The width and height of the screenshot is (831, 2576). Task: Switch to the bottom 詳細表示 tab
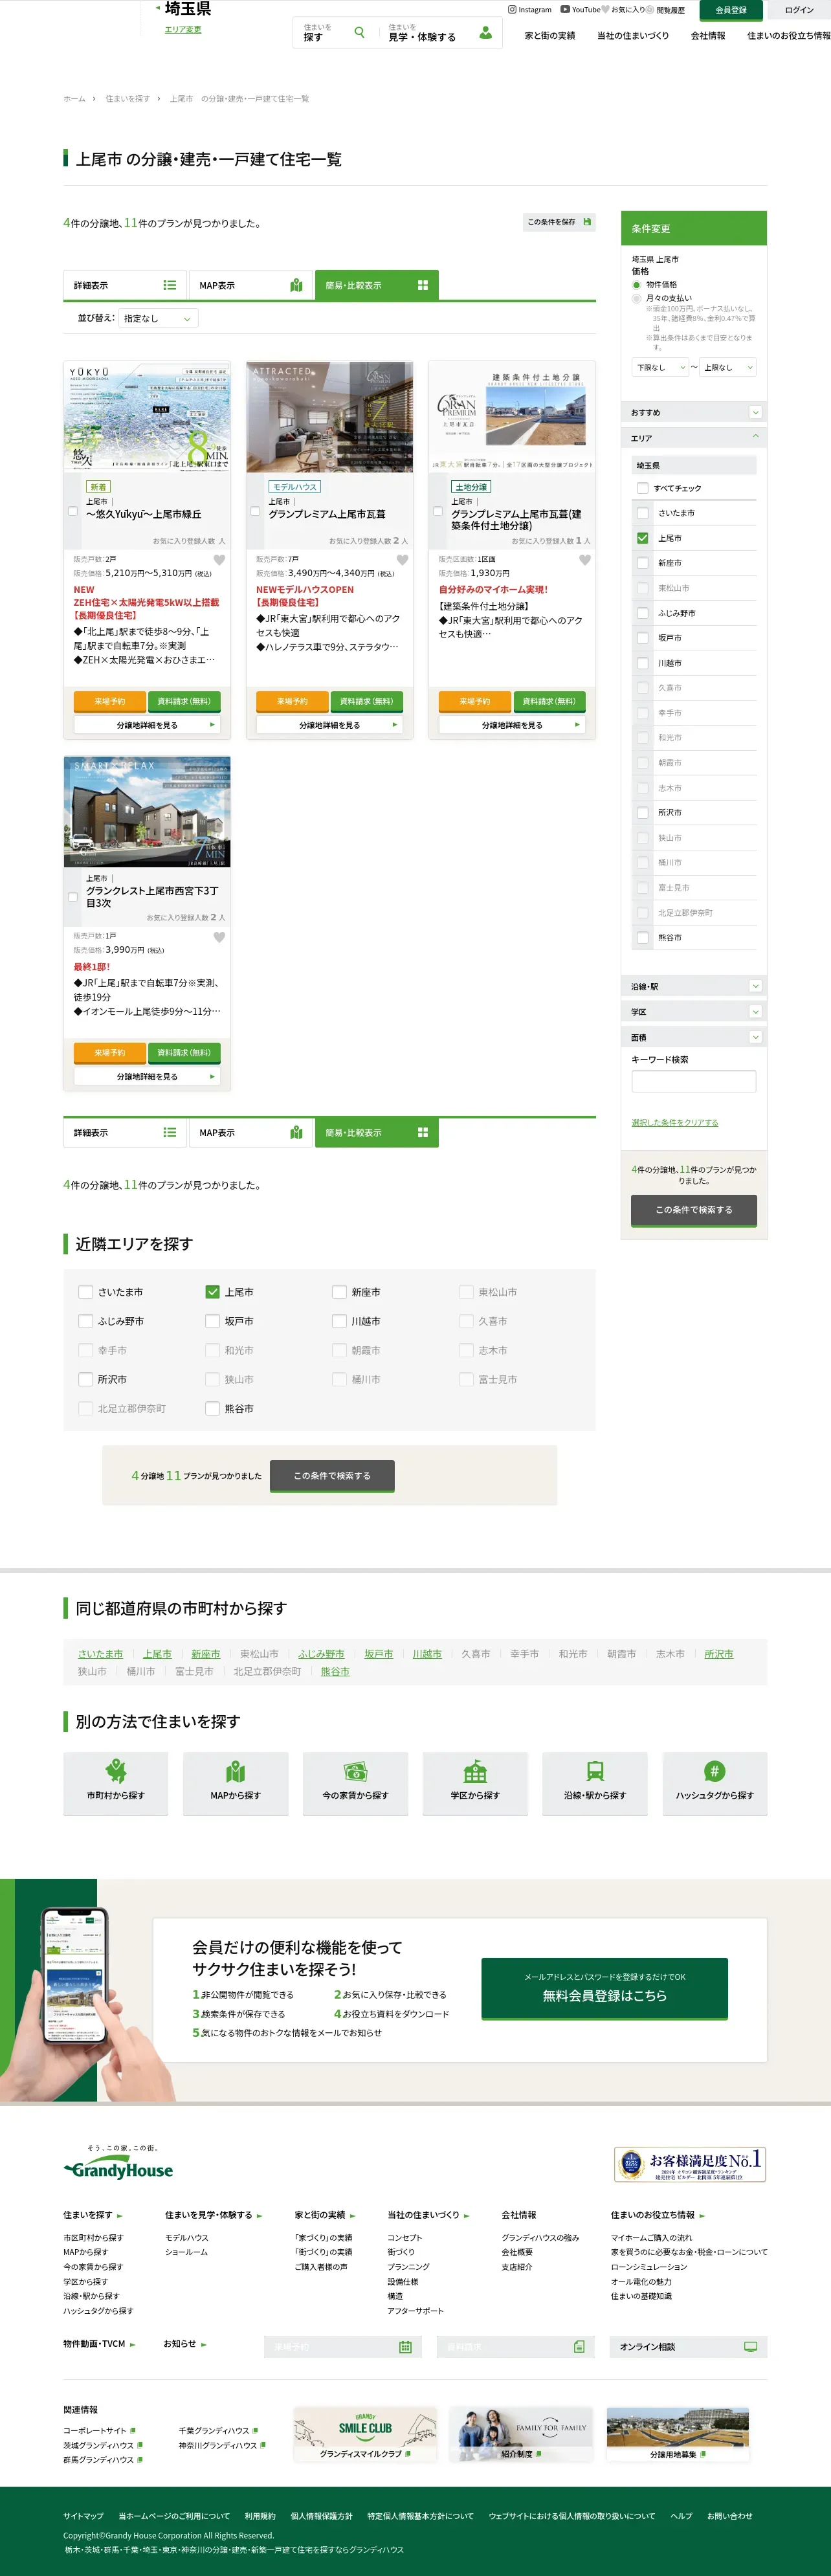[124, 1133]
